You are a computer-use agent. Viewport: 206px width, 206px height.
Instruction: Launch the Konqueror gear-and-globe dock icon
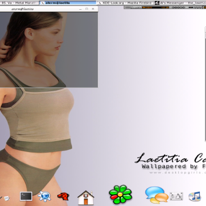tap(45, 196)
